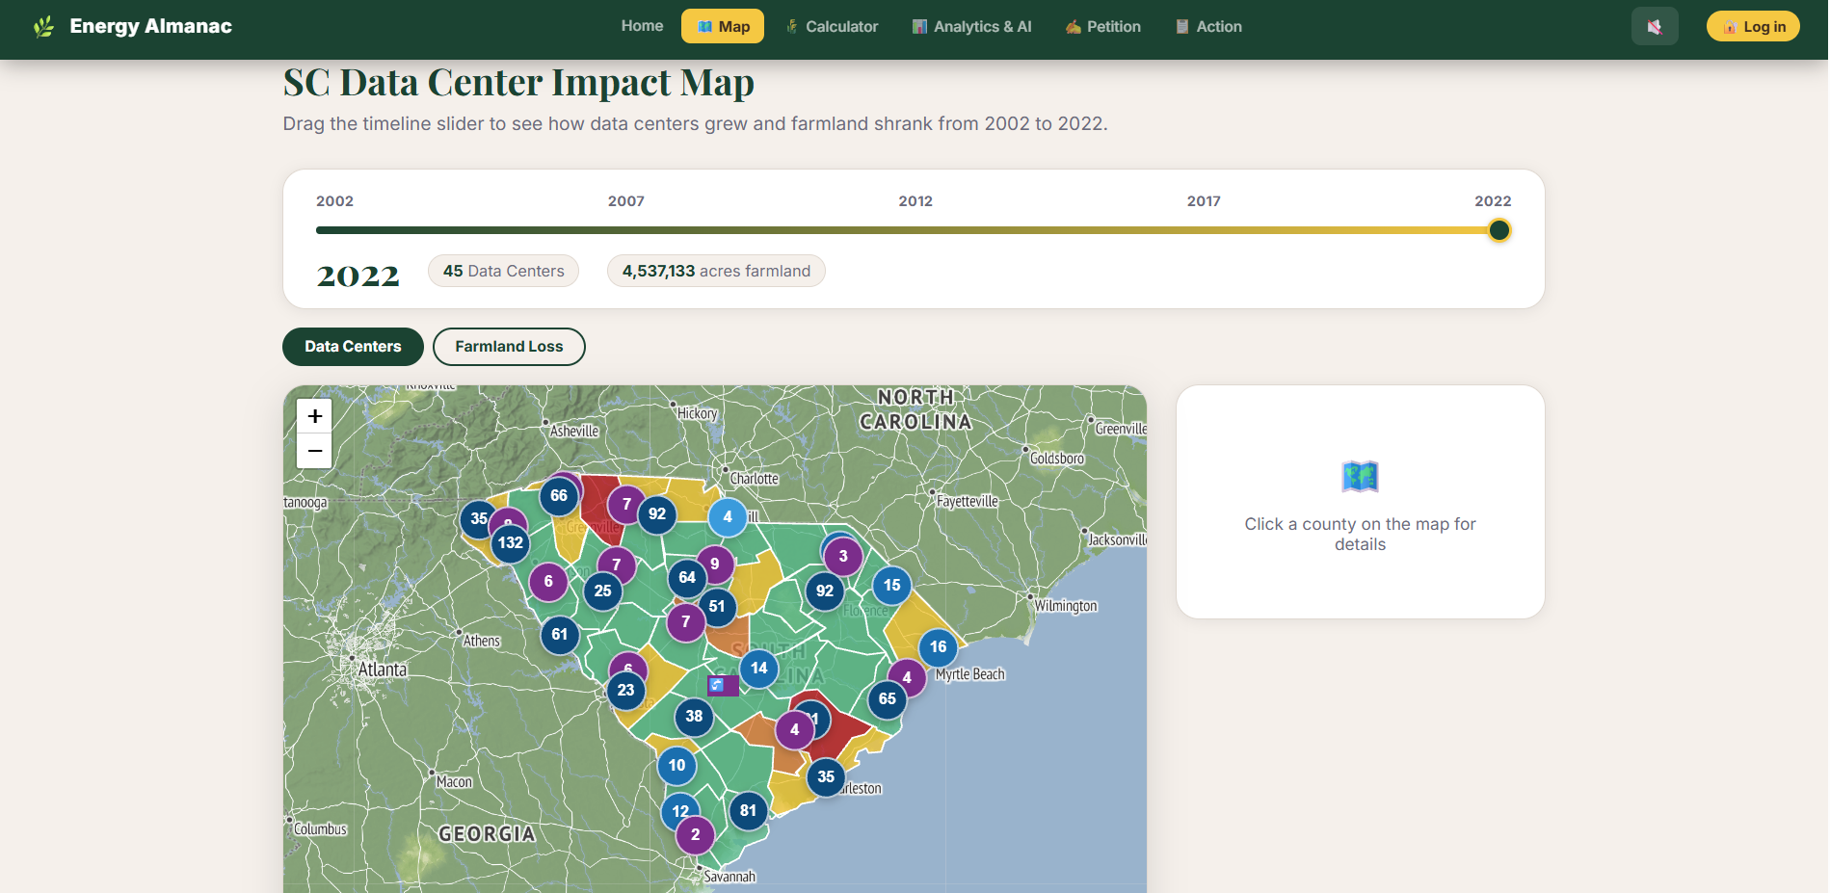Click the Energy Almanac brand title

(x=150, y=26)
